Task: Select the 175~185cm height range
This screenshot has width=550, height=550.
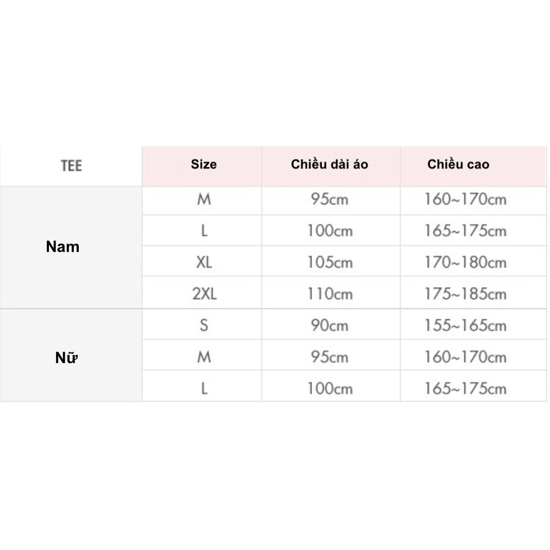Action: 465,294
